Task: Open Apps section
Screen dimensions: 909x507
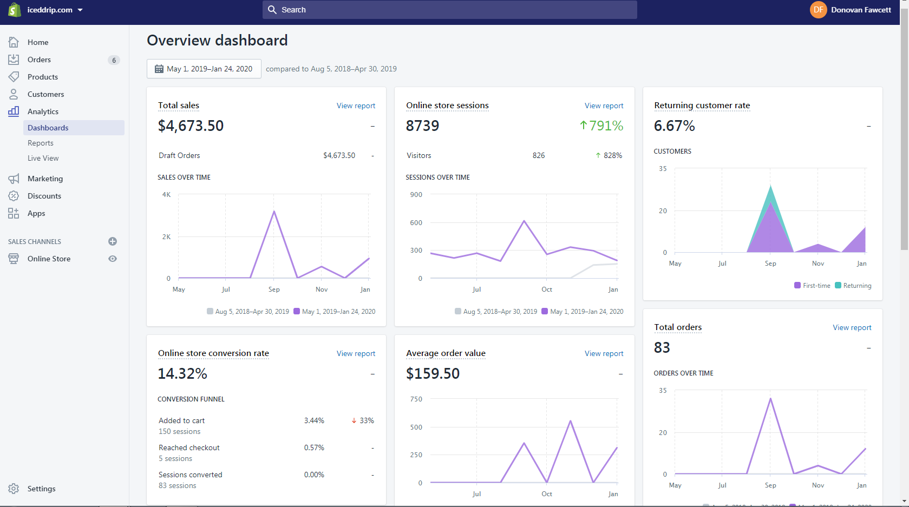Action: (x=36, y=213)
